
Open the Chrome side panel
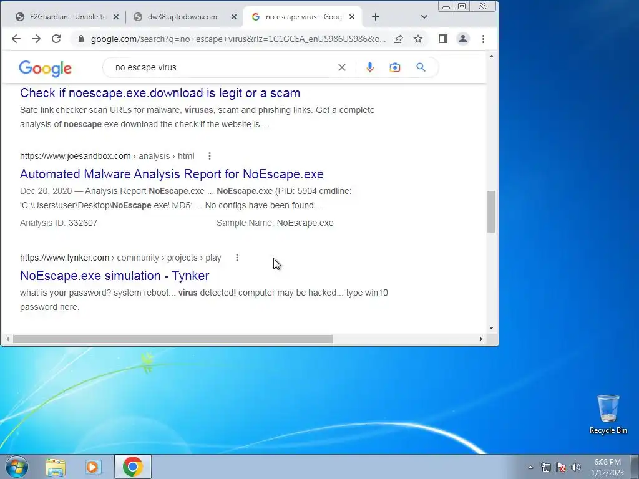point(442,39)
